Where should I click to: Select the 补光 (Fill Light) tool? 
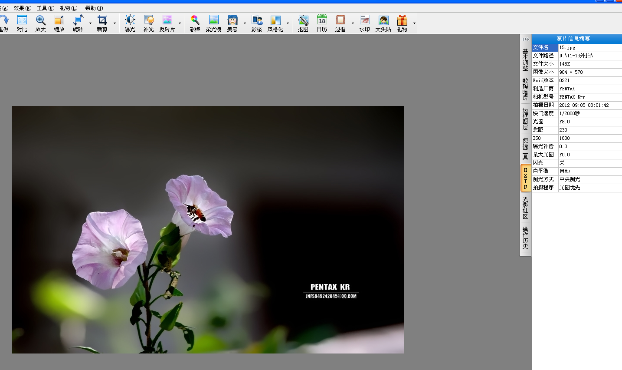[148, 23]
